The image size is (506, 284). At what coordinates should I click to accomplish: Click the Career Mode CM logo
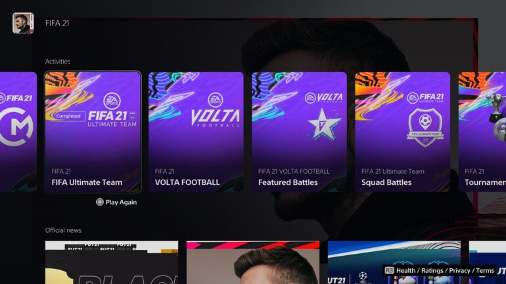click(16, 127)
